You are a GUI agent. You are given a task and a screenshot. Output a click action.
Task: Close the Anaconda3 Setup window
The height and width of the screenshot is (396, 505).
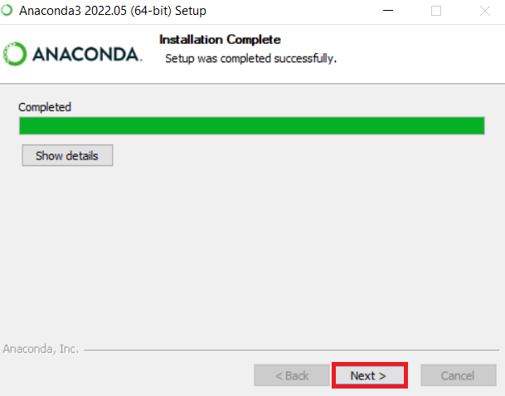pos(485,11)
